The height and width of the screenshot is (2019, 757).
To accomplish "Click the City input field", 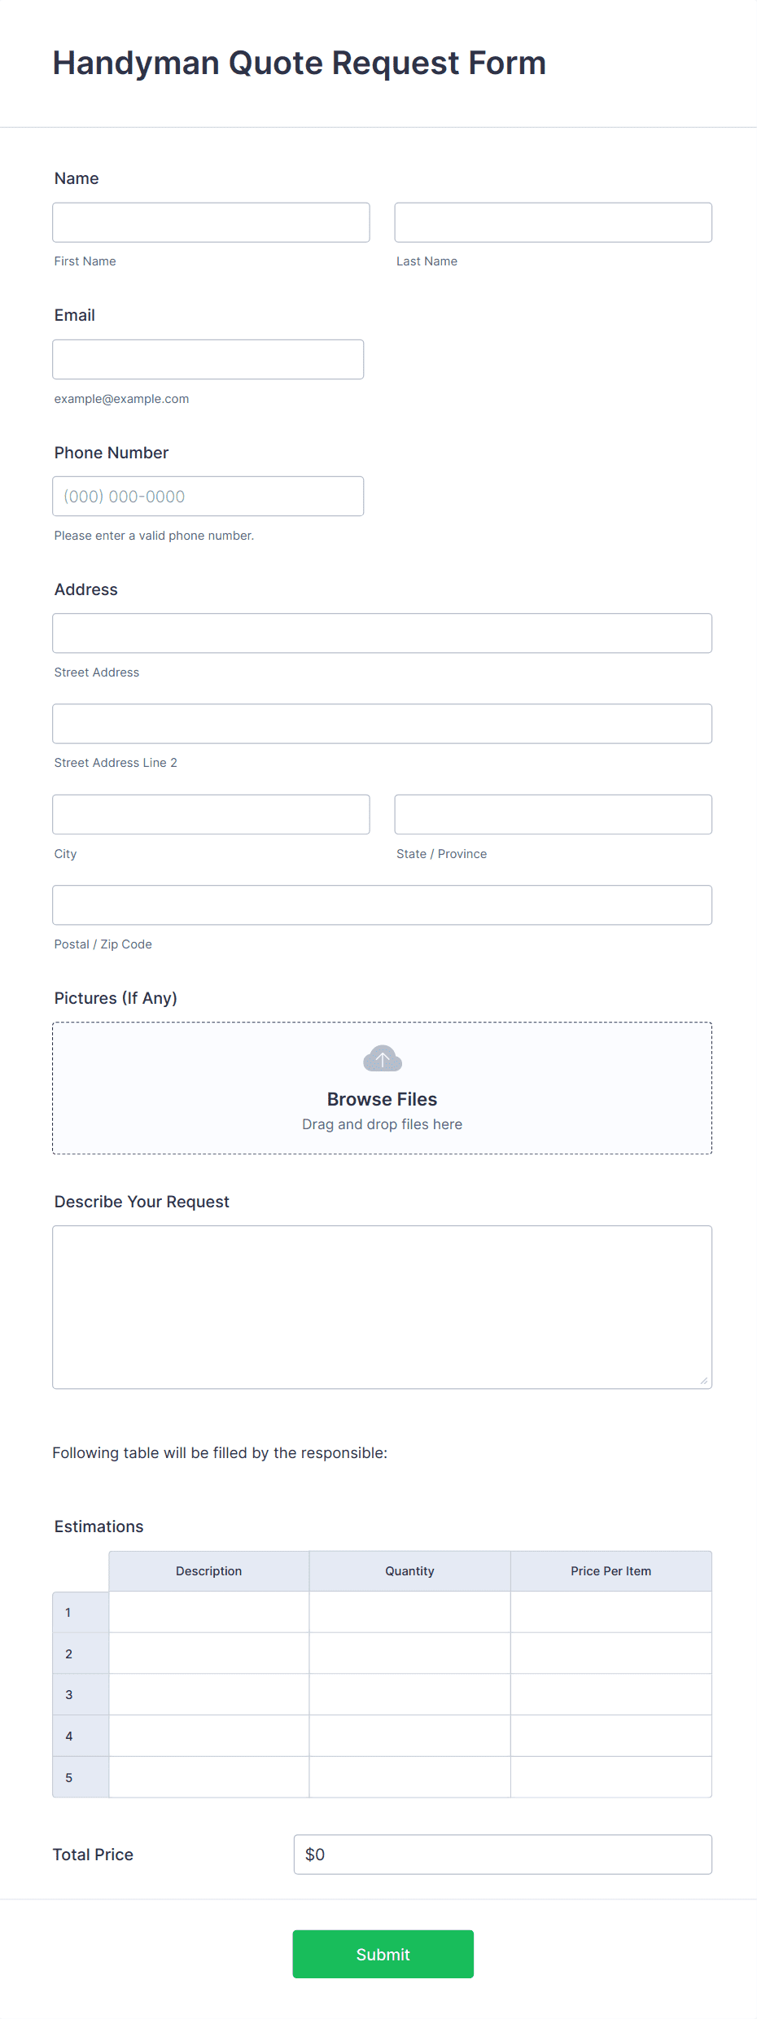I will pos(211,814).
